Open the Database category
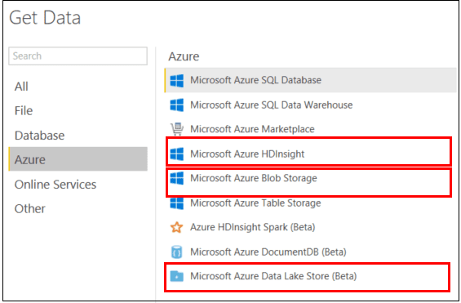The height and width of the screenshot is (303, 461). tap(39, 136)
